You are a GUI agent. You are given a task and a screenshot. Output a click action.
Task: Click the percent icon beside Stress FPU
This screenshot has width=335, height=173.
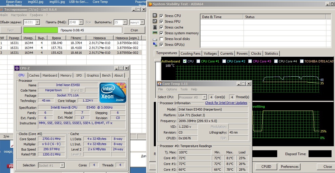click(155, 21)
